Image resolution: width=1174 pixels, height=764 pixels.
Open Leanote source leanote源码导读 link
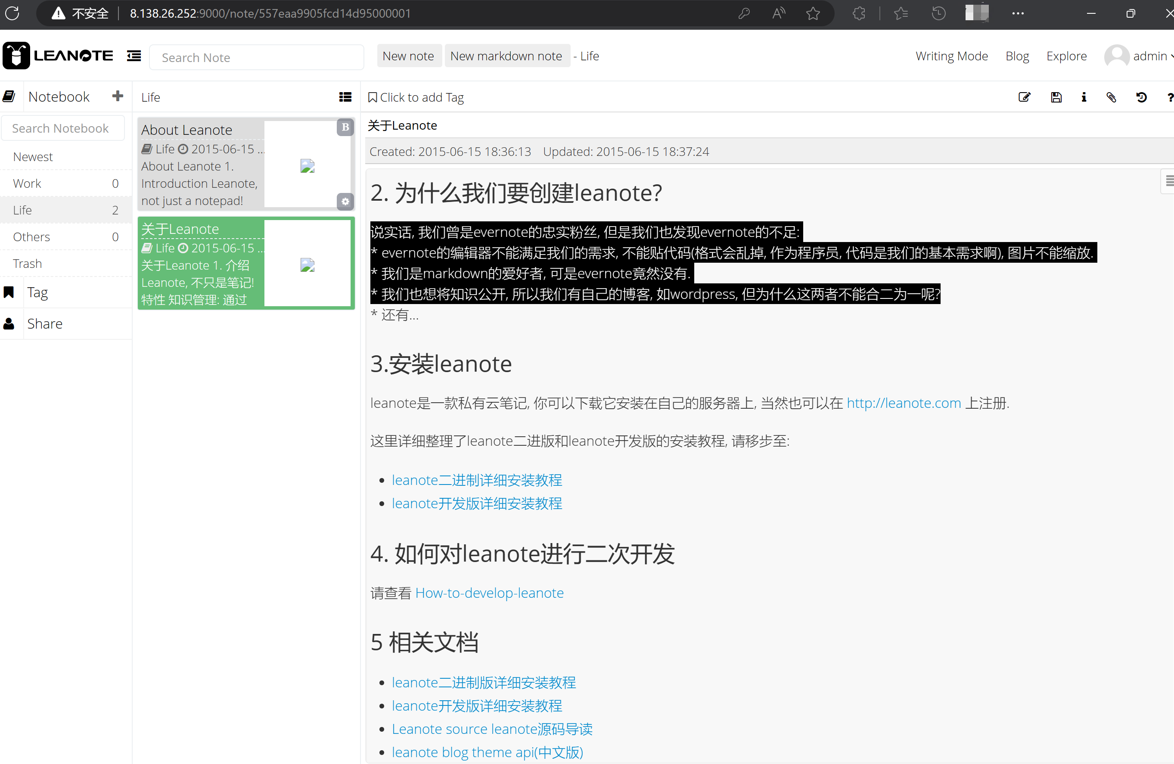[492, 729]
